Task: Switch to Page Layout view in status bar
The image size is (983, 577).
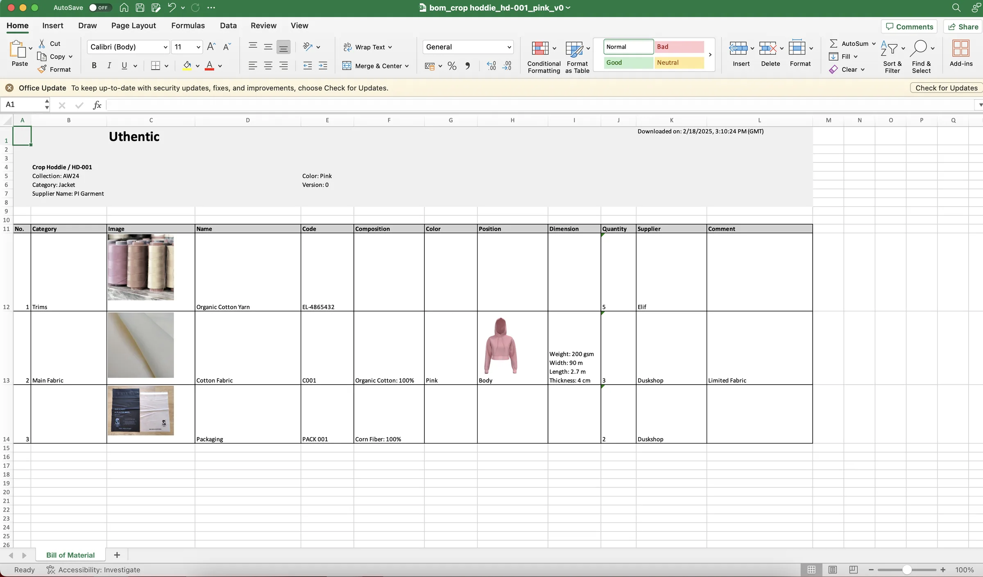Action: point(832,570)
